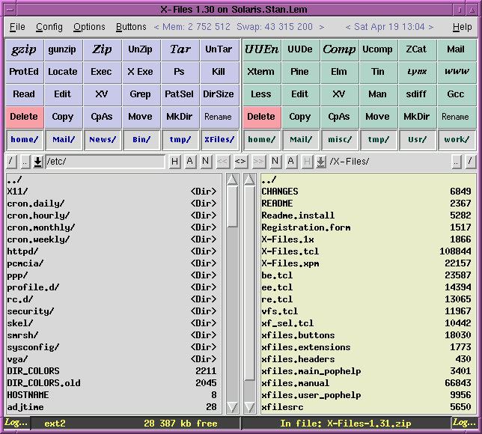Select the DIR_COLORS.old file row
The width and height of the screenshot is (482, 434).
[112, 383]
